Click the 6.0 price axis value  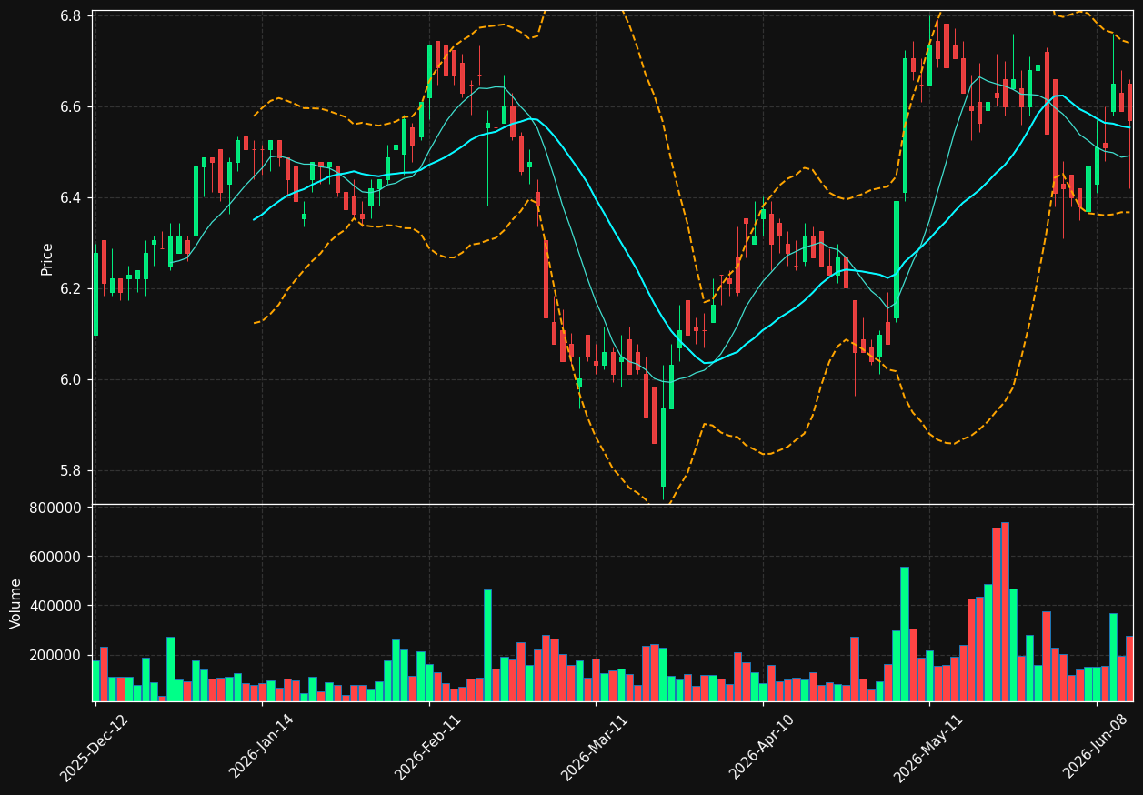72,380
